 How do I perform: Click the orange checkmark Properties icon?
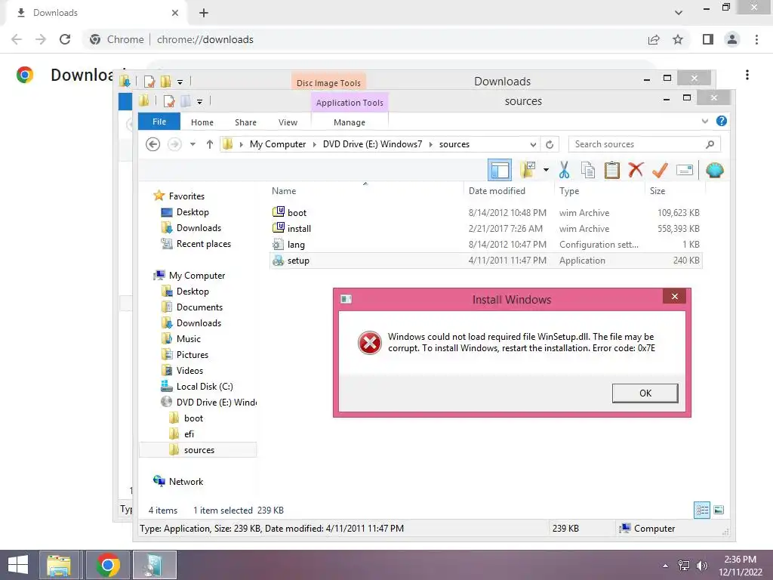660,170
